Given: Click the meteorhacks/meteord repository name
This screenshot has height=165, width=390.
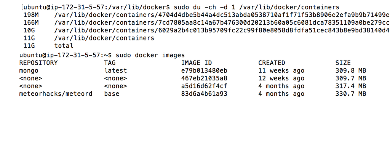Looking at the screenshot, I should click(x=56, y=93).
